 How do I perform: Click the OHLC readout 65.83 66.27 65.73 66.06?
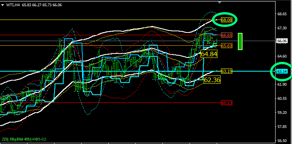point(42,5)
